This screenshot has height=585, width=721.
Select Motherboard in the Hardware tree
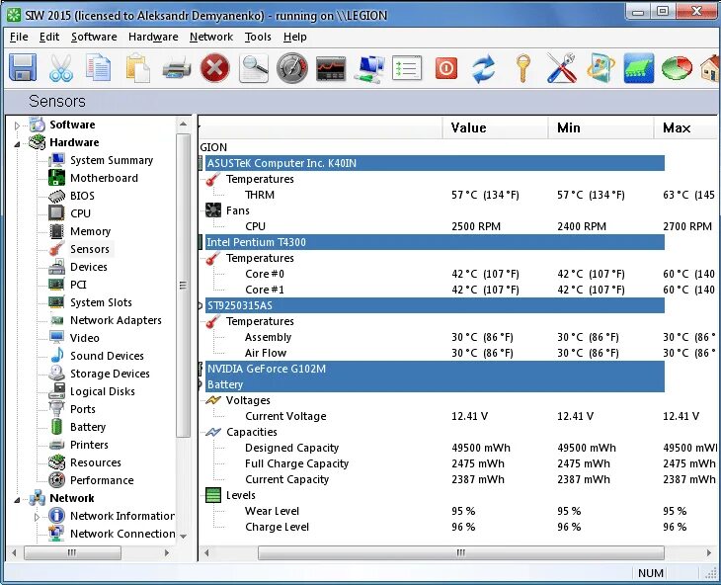tap(104, 178)
